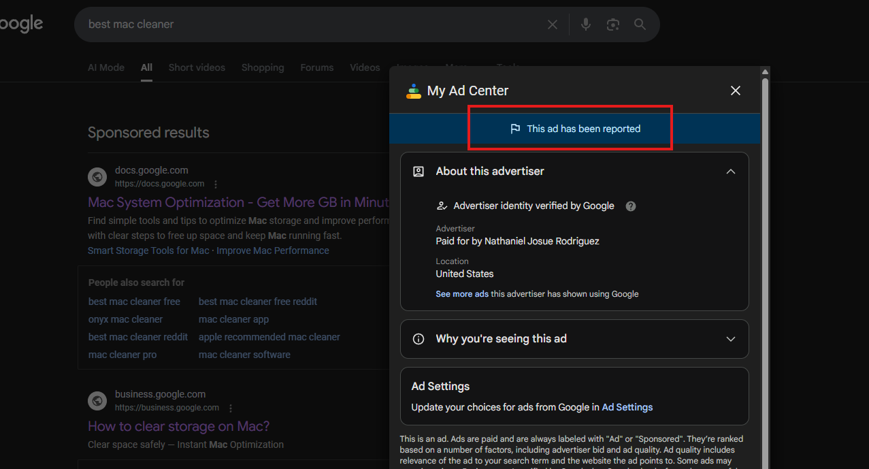Click 'best mac cleaner free reddit' suggestion
Viewport: 869px width, 469px height.
coord(257,302)
